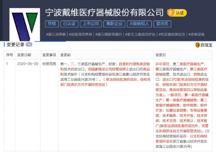This screenshot has width=216, height=152.
Task: Open the #新生儿黄疸治疗仪 hashtag link
Action: (x=140, y=34)
